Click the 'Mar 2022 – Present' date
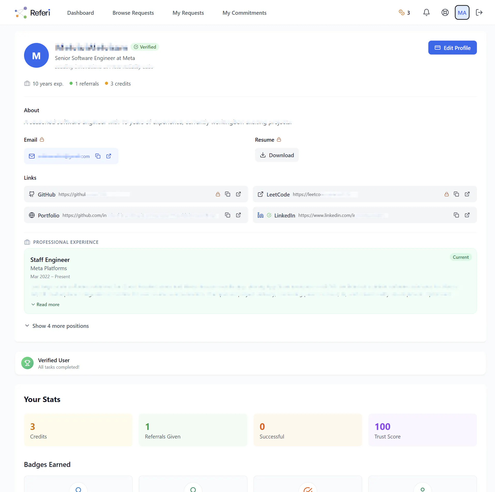This screenshot has height=492, width=495. click(50, 277)
